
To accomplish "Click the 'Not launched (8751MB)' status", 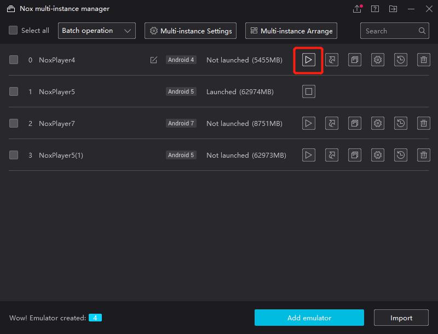I will 244,123.
